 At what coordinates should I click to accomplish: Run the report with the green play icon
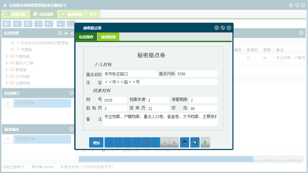[x=205, y=142]
